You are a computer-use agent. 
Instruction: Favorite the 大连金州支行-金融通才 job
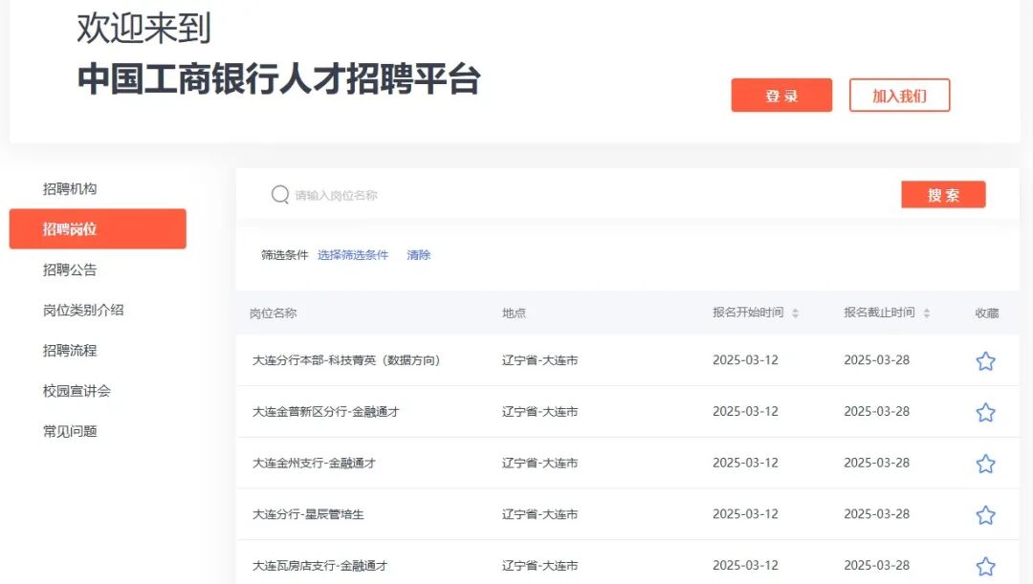985,463
